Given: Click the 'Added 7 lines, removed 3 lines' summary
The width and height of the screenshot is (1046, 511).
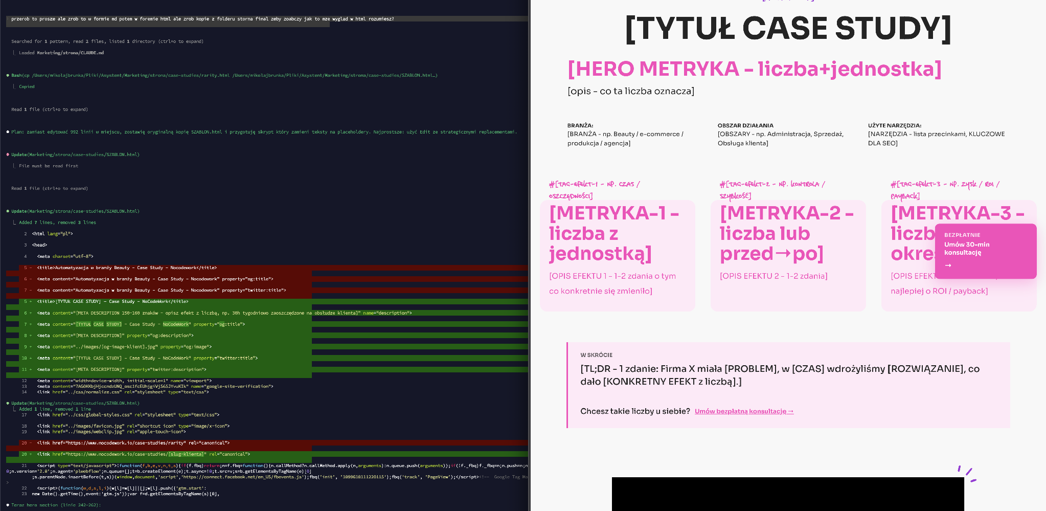Looking at the screenshot, I should click(57, 223).
